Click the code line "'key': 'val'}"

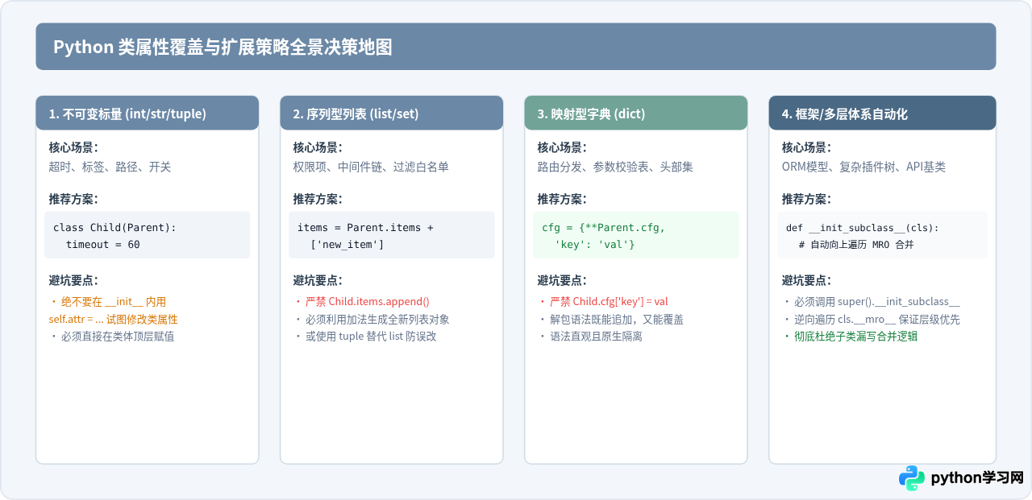pos(595,244)
